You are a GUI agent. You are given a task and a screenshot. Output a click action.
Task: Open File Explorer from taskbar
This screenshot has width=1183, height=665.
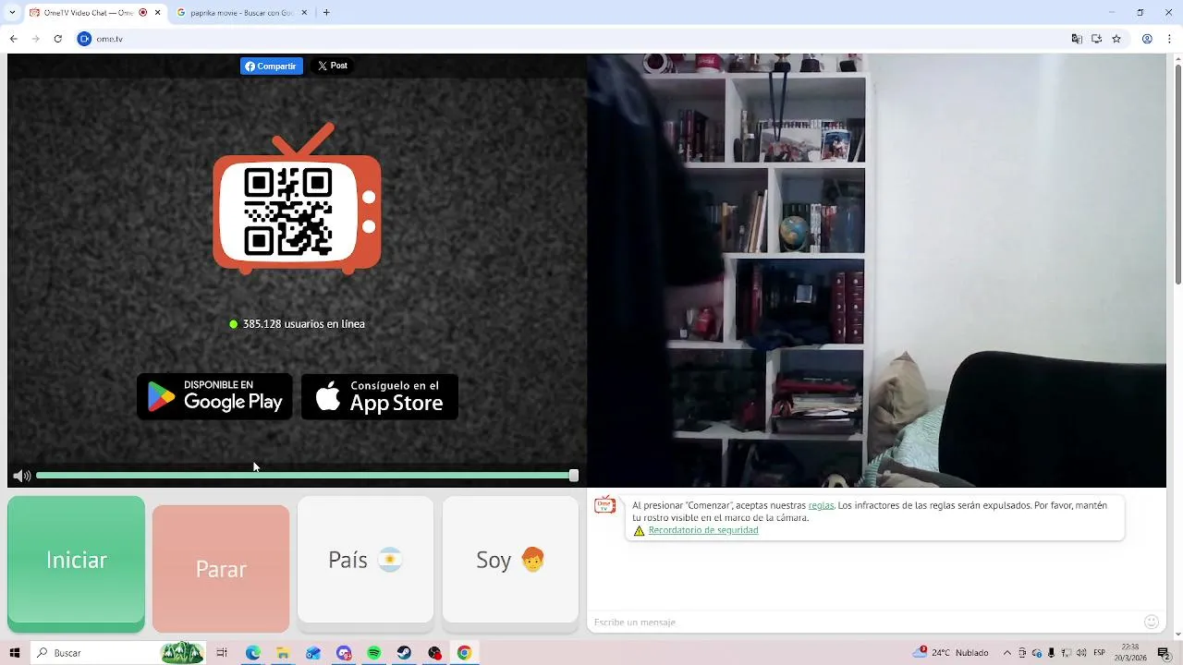click(x=283, y=653)
